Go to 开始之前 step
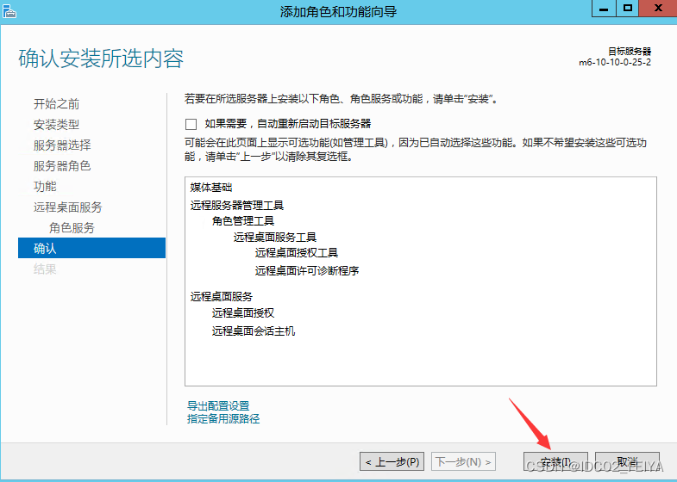 (56, 104)
